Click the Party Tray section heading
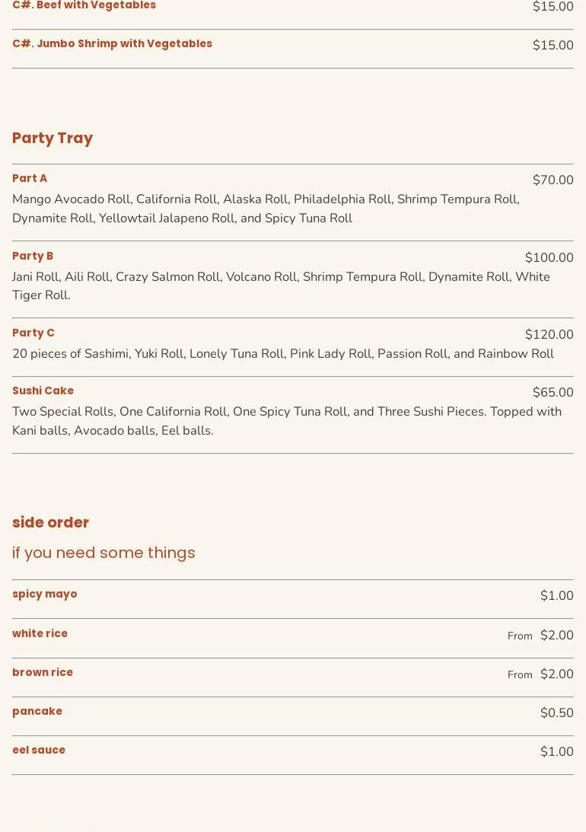The width and height of the screenshot is (586, 832). tap(53, 138)
